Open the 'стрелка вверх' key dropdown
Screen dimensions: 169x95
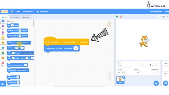[70, 42]
